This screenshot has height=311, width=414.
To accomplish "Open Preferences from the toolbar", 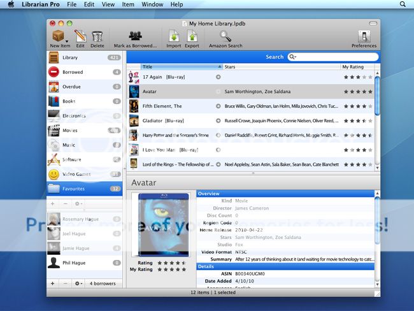I will (x=364, y=36).
